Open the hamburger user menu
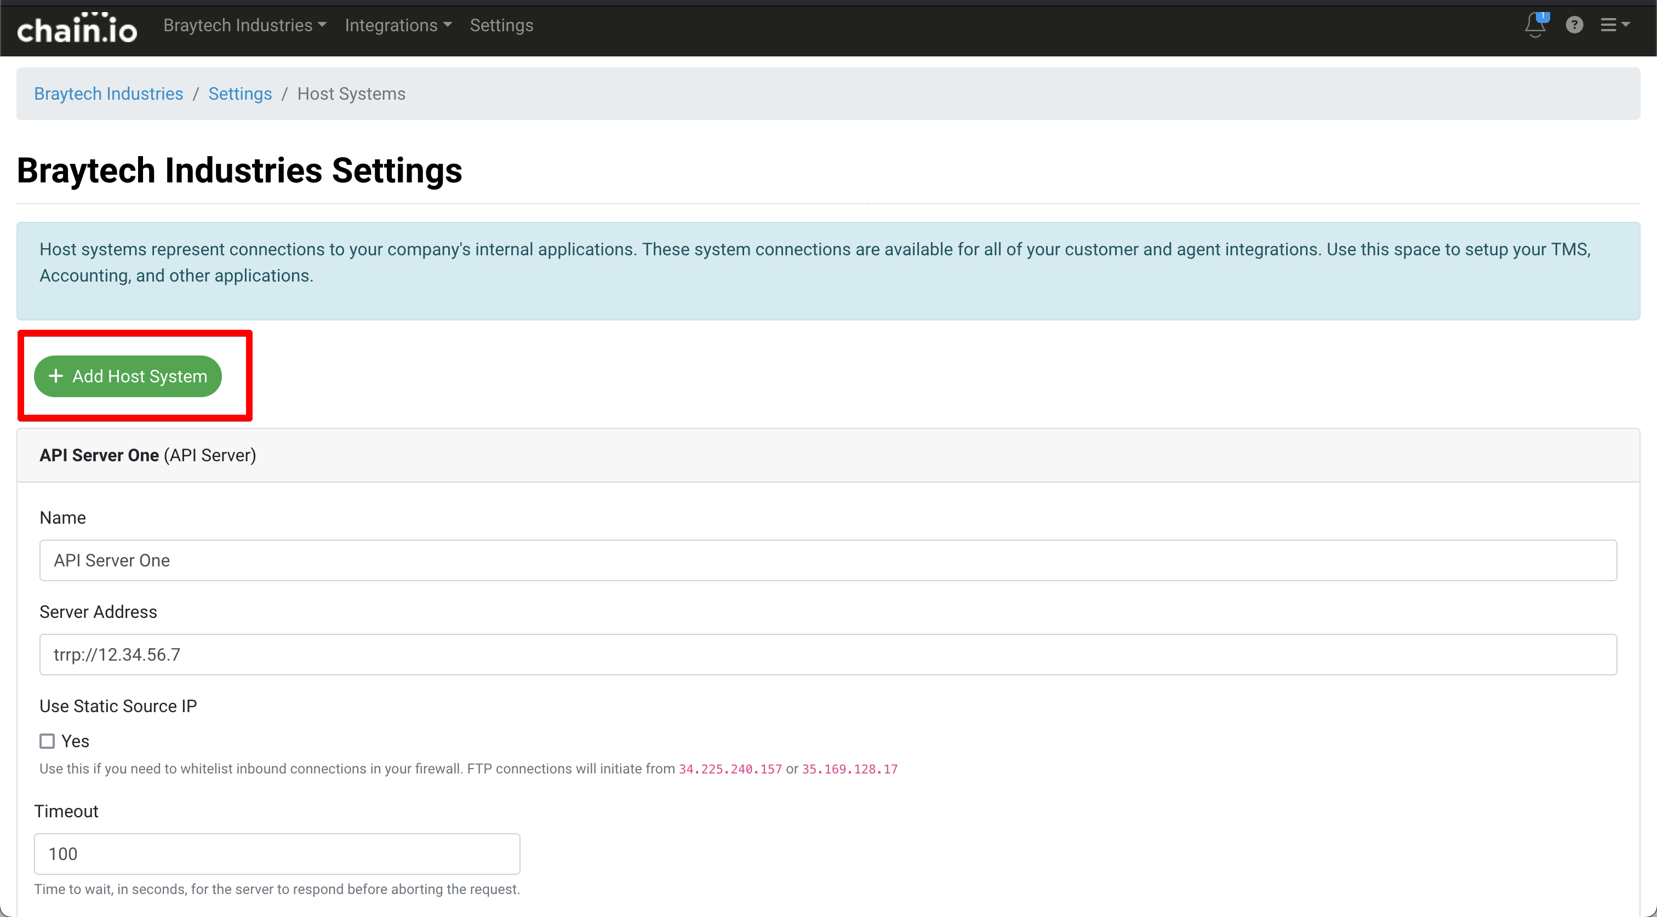This screenshot has height=917, width=1657. point(1614,25)
